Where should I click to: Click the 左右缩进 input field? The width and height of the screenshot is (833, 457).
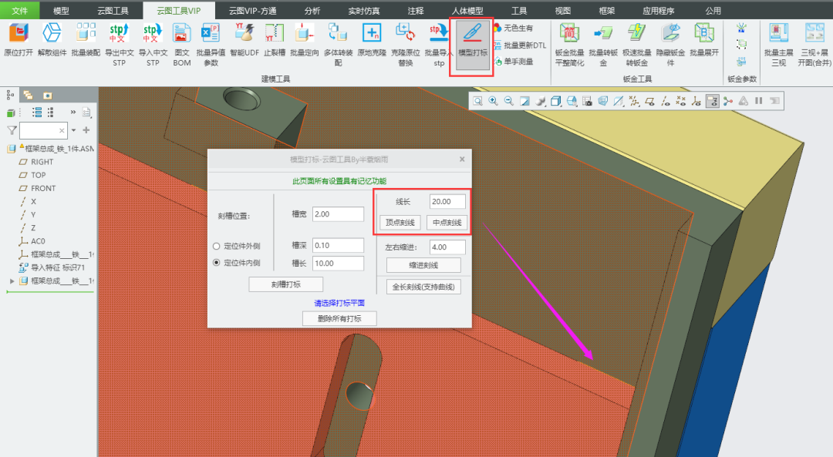pyautogui.click(x=447, y=247)
